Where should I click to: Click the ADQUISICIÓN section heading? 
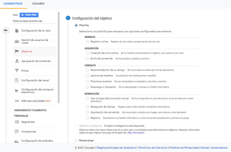click(x=91, y=48)
